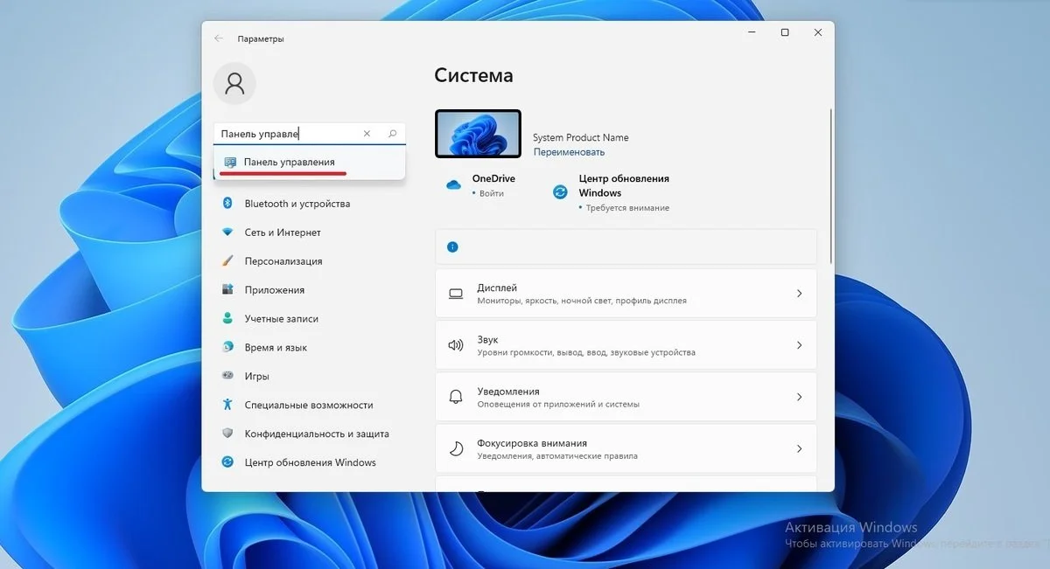The width and height of the screenshot is (1050, 569).
Task: Open Персонализация section
Action: click(283, 261)
